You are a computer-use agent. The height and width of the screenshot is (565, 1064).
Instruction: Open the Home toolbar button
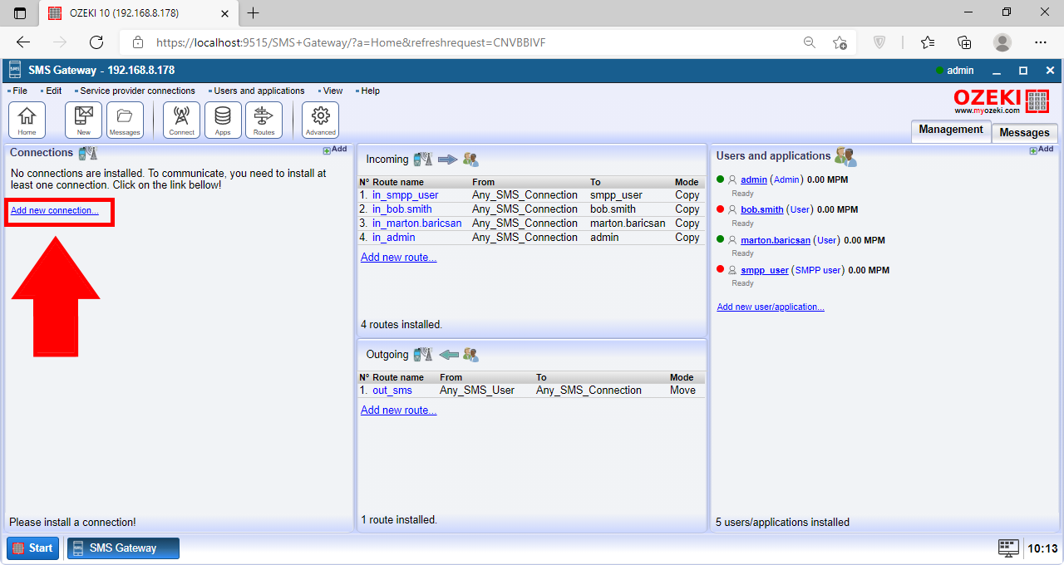[27, 120]
